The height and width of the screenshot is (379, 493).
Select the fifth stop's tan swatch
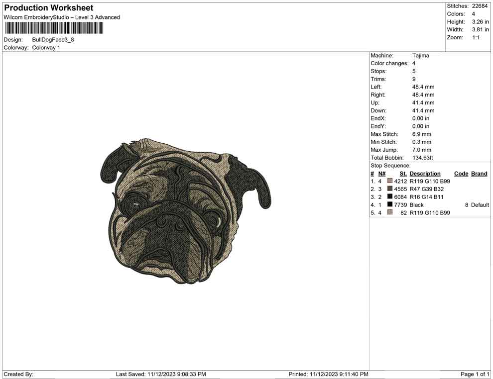click(390, 213)
